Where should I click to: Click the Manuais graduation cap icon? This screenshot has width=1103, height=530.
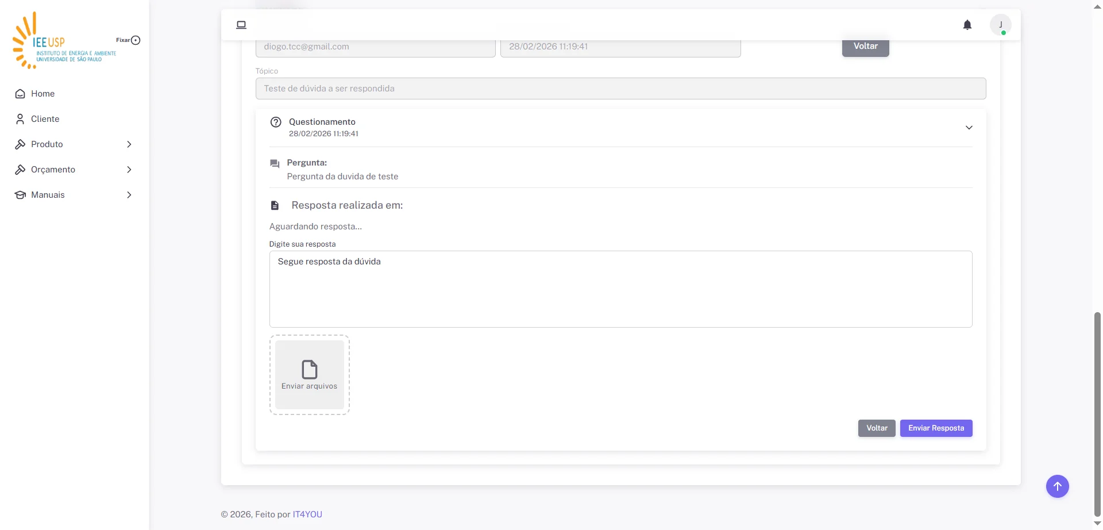pyautogui.click(x=20, y=195)
